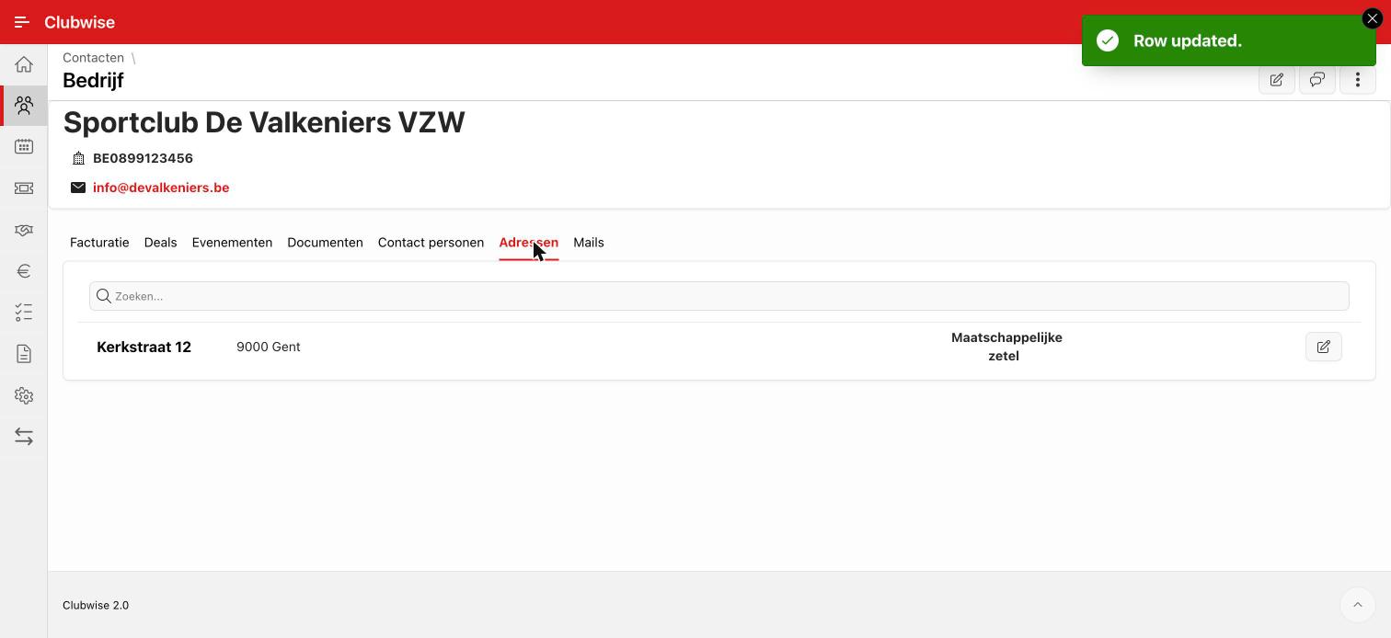
Task: Click the search magnifier icon
Action: pos(104,296)
